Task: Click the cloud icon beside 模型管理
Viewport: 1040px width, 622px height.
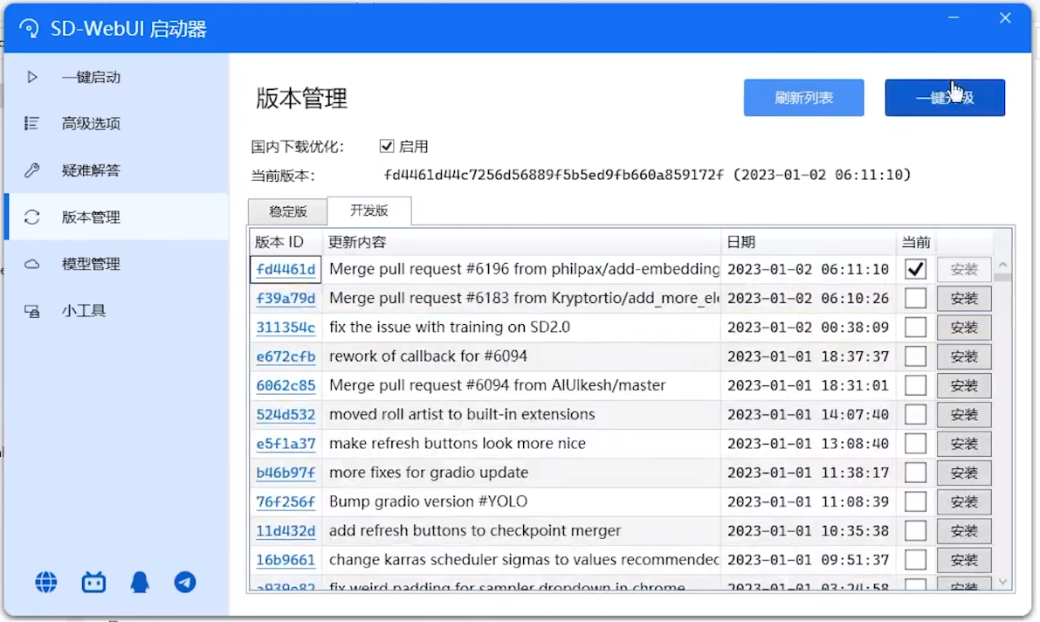Action: tap(32, 264)
